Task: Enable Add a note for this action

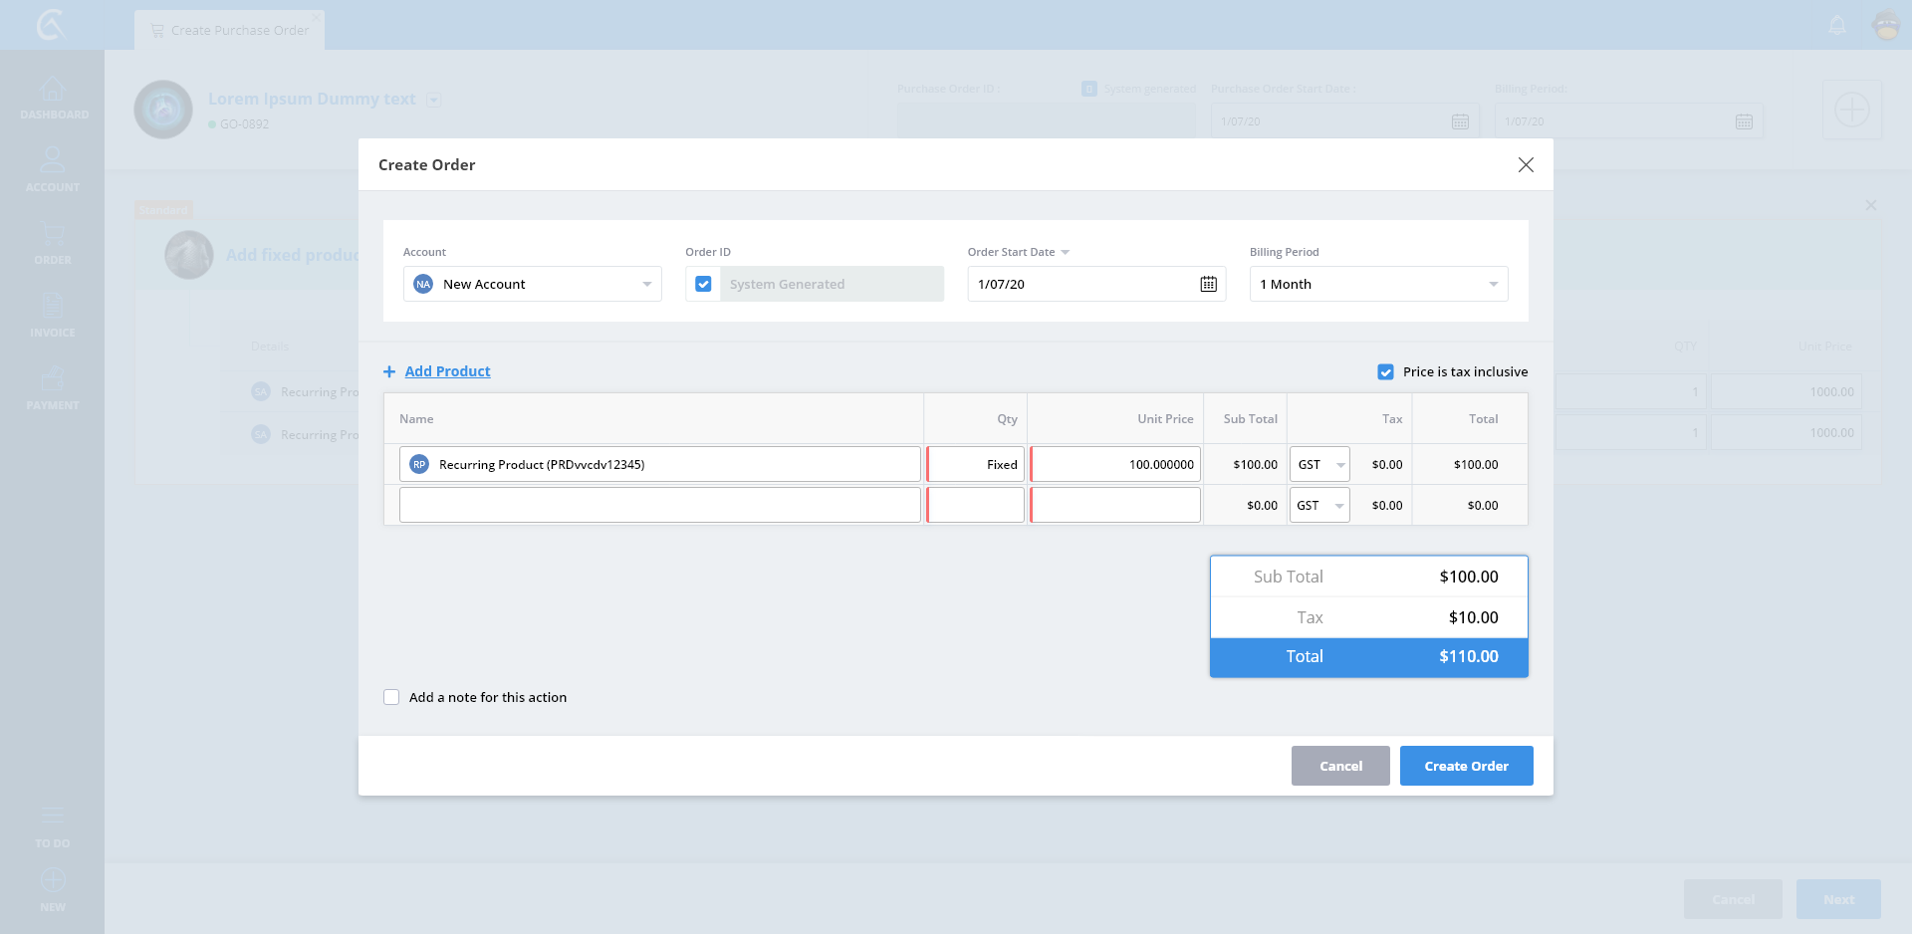Action: pos(391,697)
